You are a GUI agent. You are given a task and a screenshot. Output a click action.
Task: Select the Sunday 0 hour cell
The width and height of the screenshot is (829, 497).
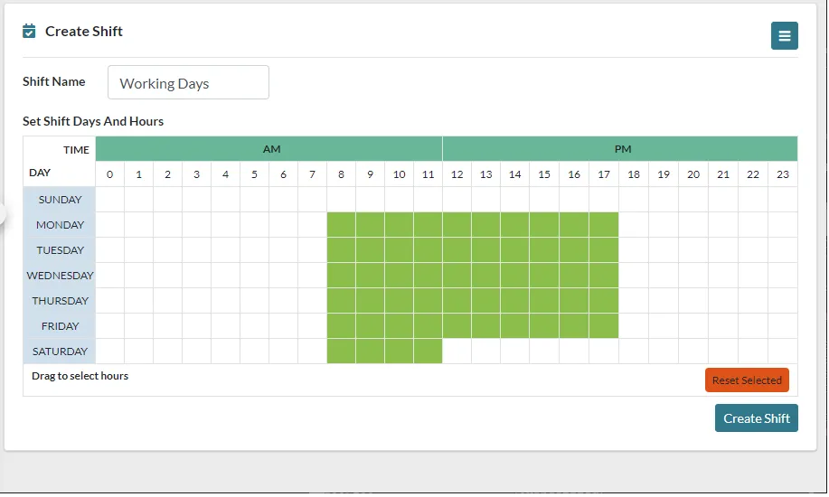(110, 200)
